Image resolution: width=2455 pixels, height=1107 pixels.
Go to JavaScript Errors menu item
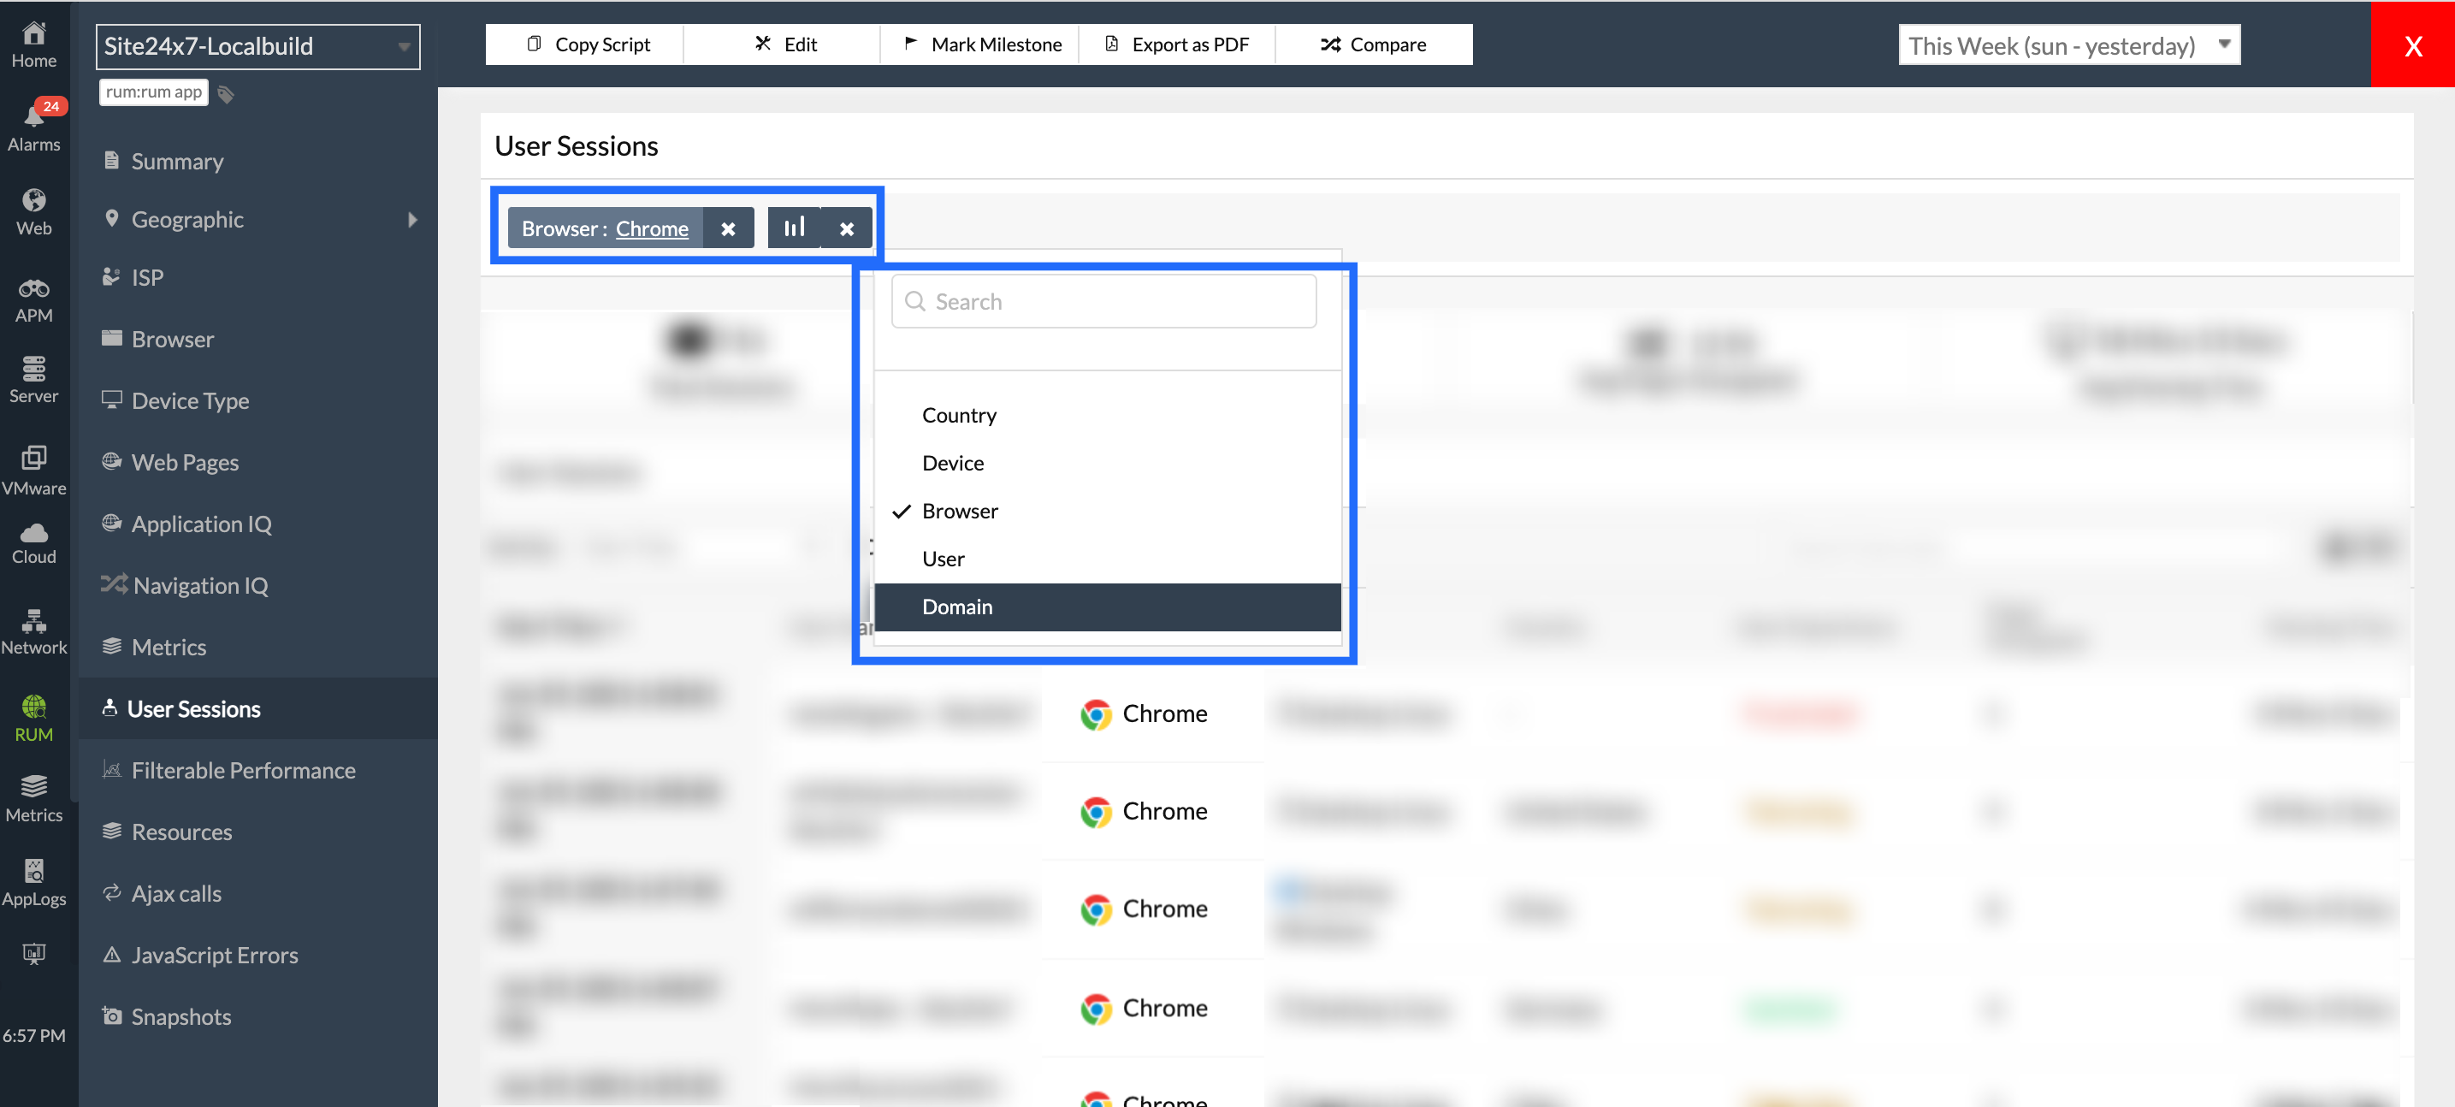pos(215,955)
